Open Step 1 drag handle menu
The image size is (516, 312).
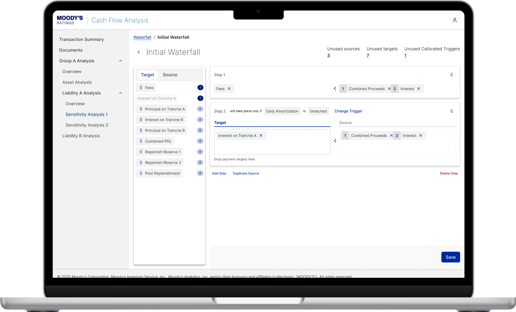pos(451,75)
